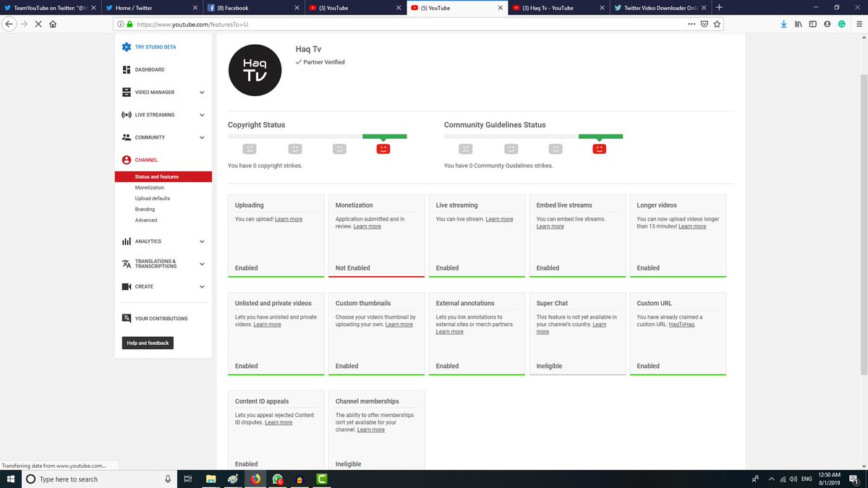Open the page actions three-dots menu

click(x=692, y=23)
